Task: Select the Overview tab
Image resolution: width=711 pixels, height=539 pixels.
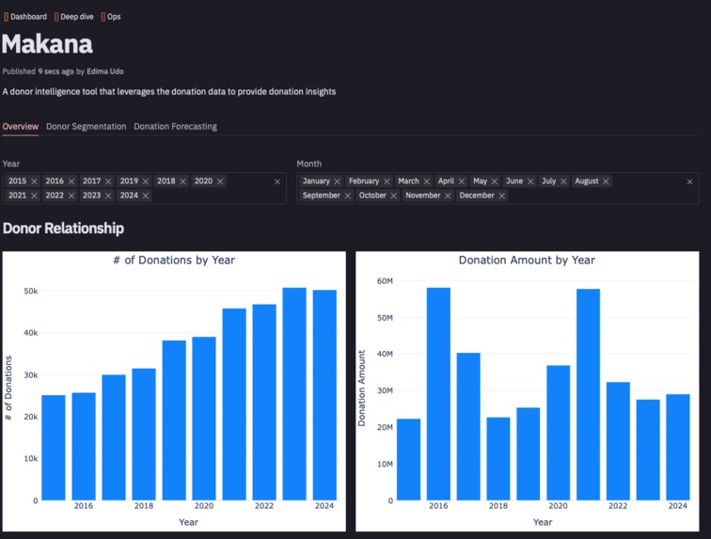Action: click(21, 127)
